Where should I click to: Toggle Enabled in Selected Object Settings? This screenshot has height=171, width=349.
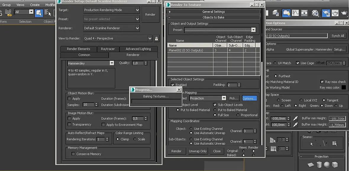(x=172, y=85)
